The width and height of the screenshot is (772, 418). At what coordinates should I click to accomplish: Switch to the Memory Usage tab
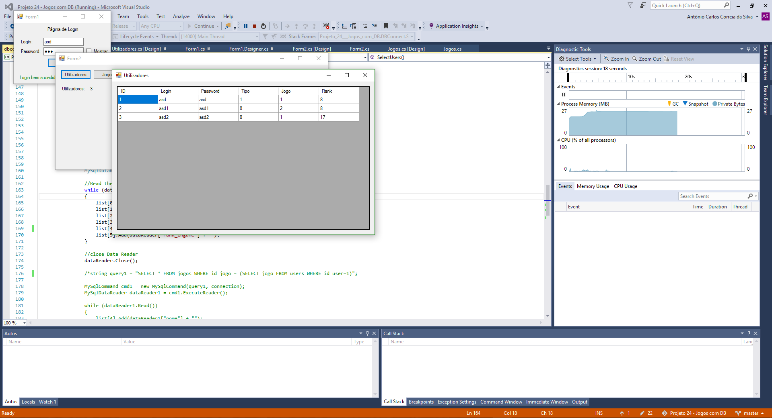(593, 186)
